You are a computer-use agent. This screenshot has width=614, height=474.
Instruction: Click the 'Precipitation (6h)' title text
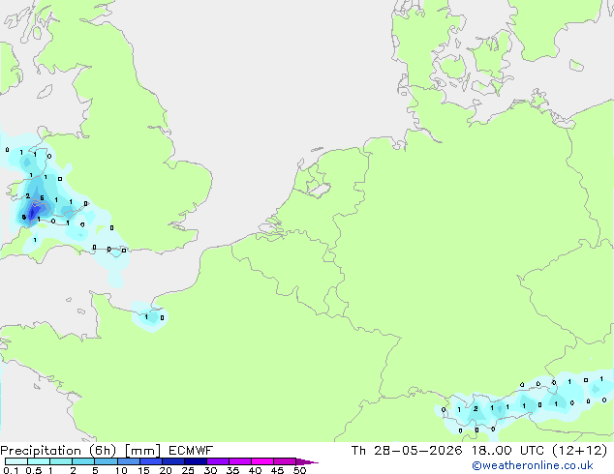coord(58,451)
